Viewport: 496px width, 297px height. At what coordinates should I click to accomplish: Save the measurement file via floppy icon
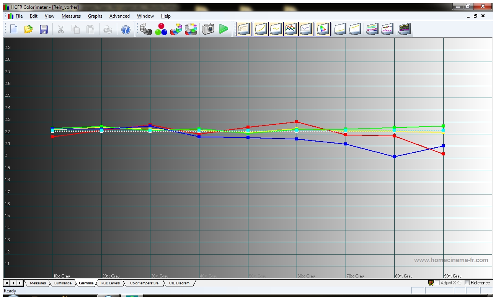(x=44, y=29)
